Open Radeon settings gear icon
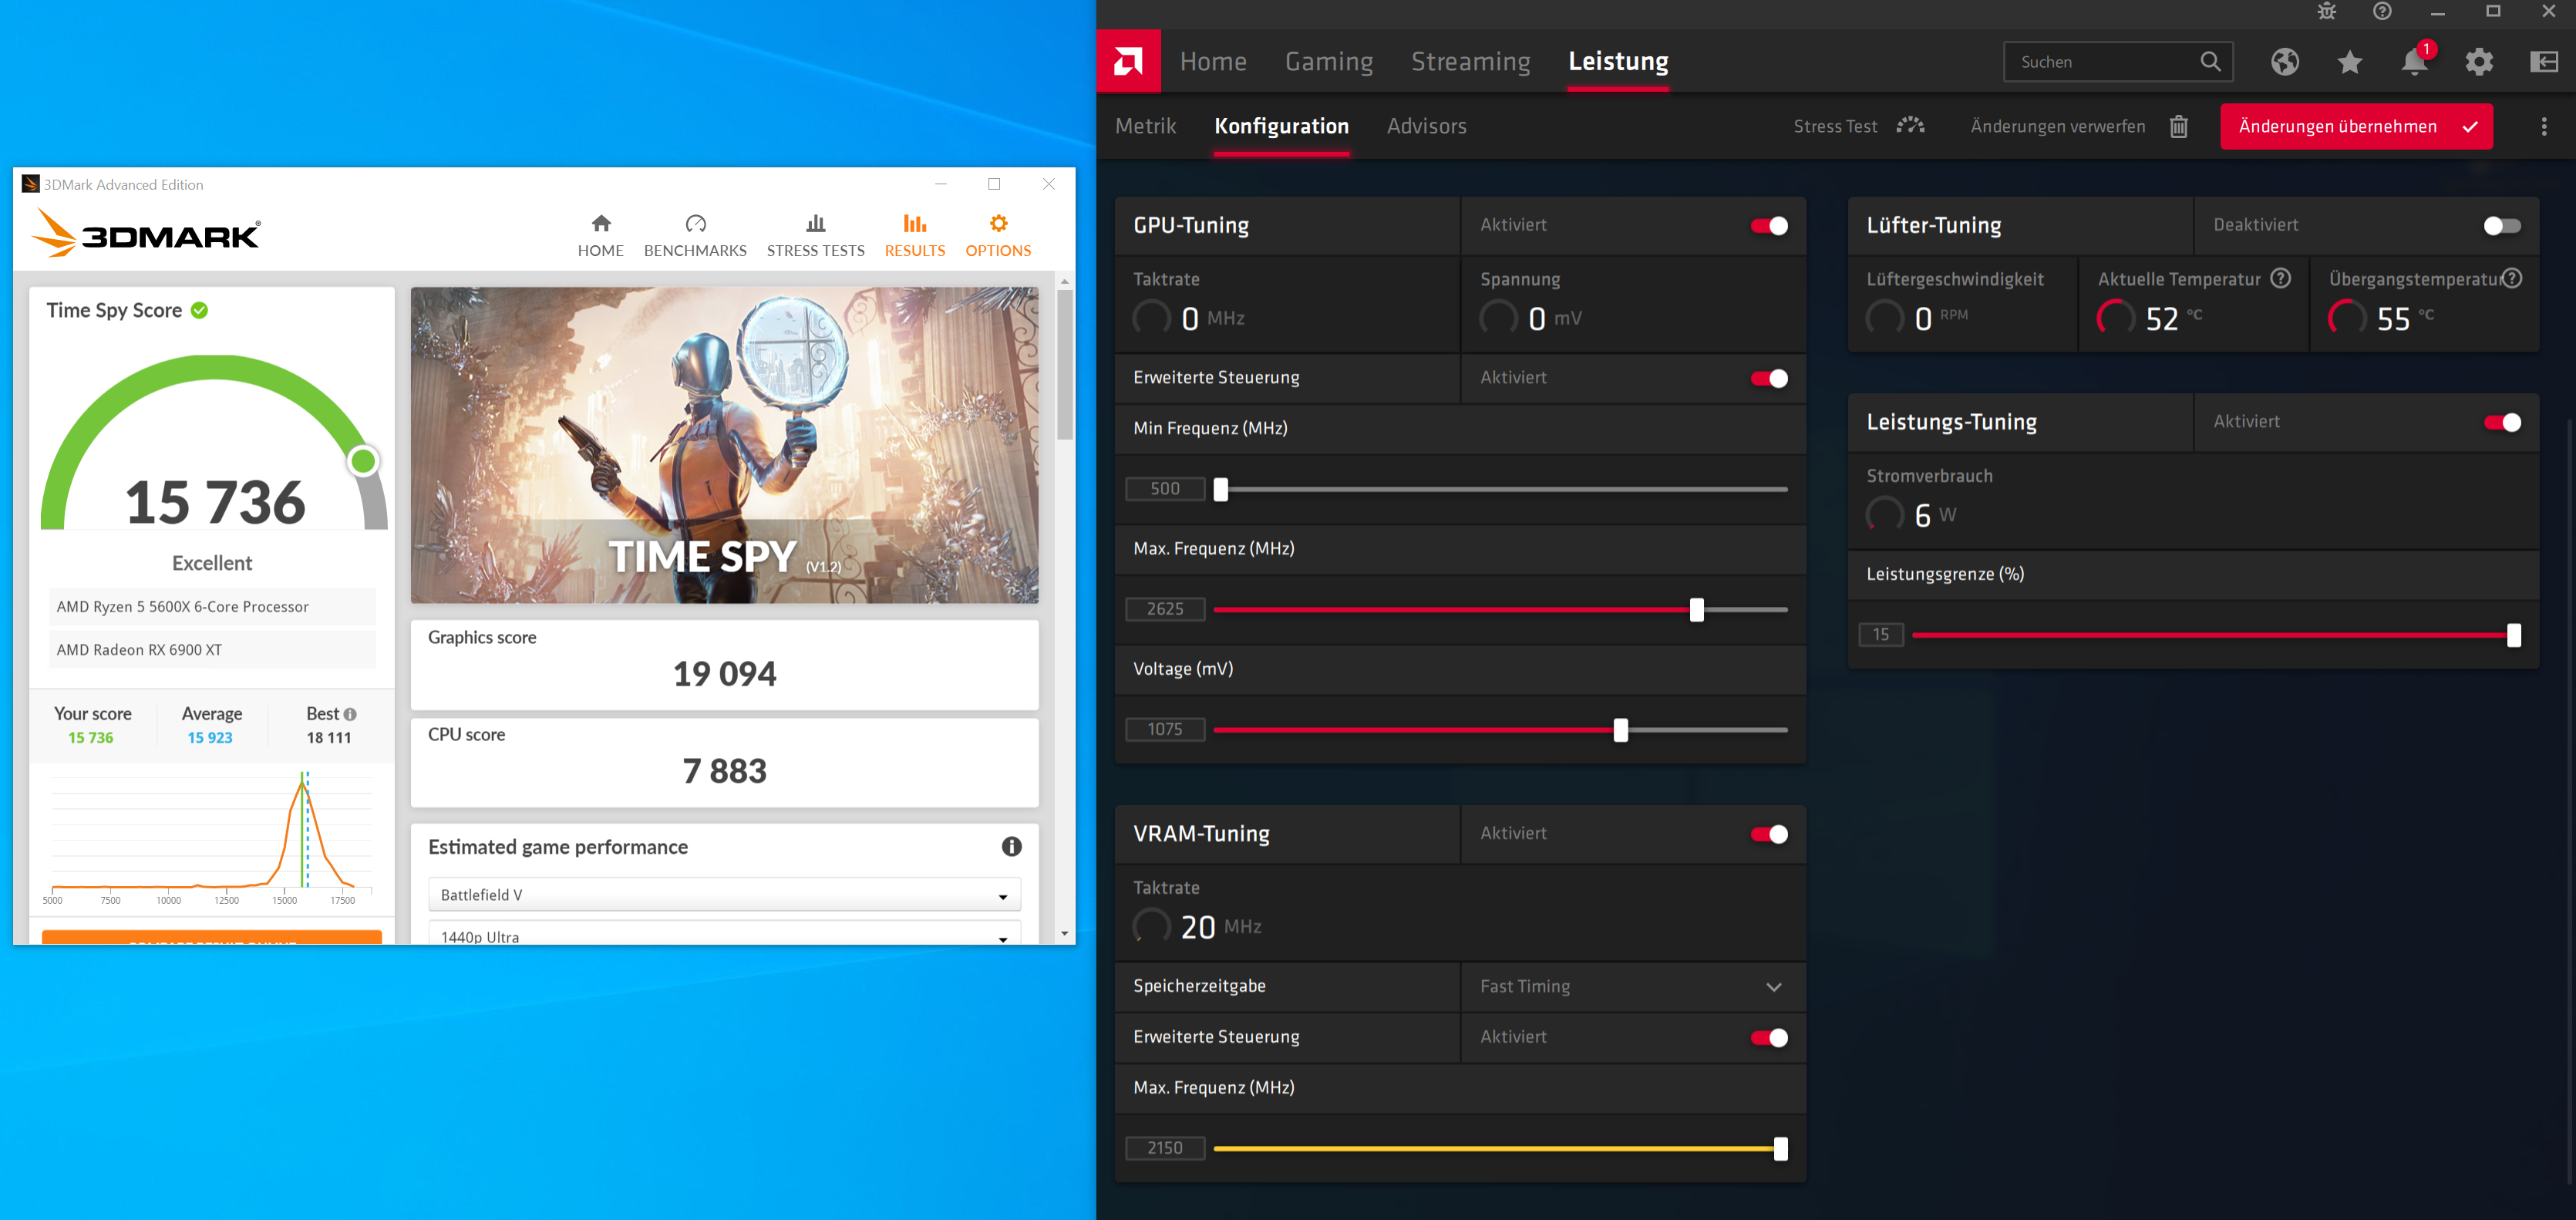2576x1220 pixels. tap(2479, 62)
